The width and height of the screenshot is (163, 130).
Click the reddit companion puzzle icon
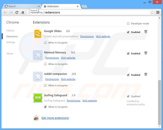coord(38,77)
